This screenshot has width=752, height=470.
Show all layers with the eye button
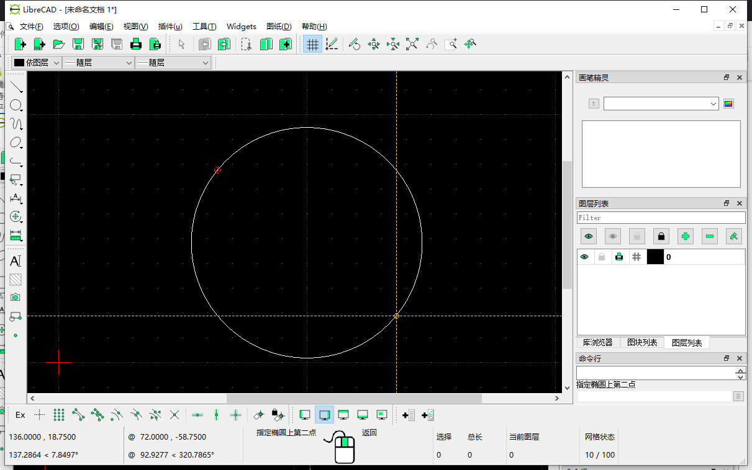(589, 236)
